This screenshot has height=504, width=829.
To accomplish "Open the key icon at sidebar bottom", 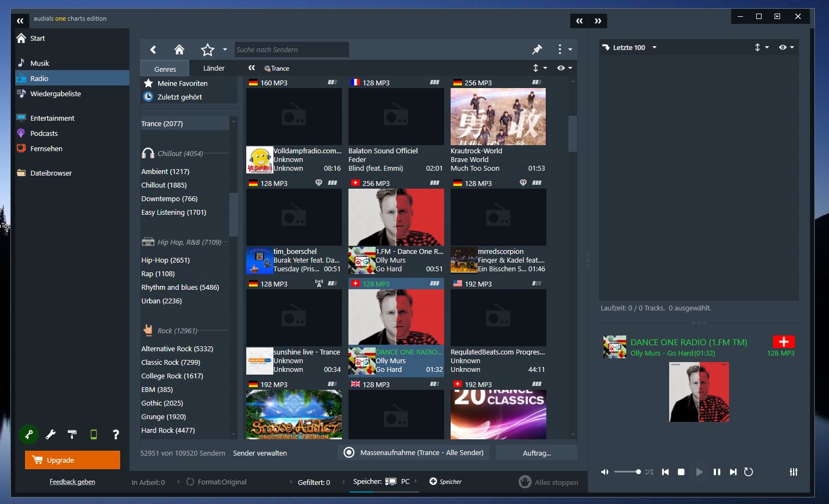I will pyautogui.click(x=29, y=434).
